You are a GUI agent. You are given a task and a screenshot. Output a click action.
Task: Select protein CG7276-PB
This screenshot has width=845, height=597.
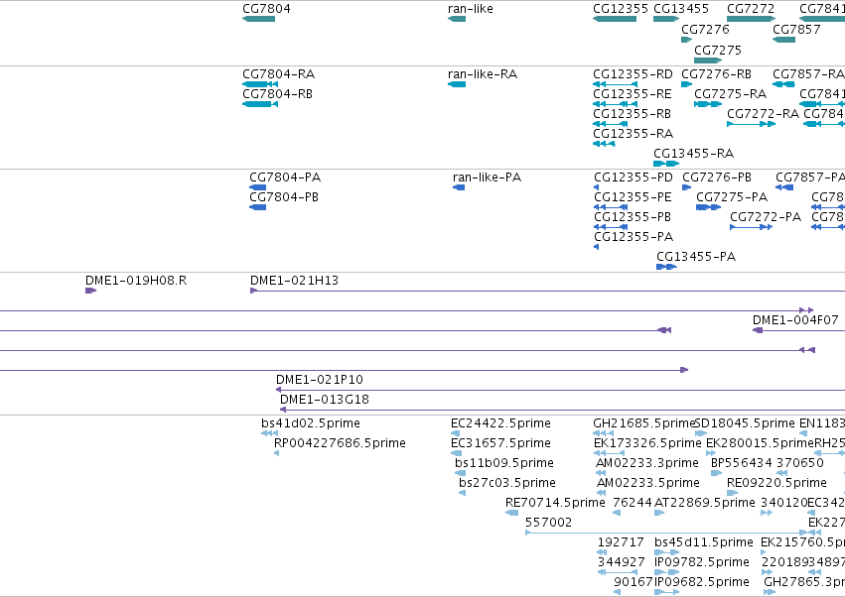(686, 187)
